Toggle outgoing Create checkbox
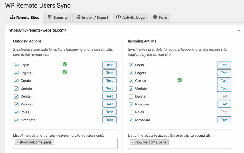 (x=16, y=81)
